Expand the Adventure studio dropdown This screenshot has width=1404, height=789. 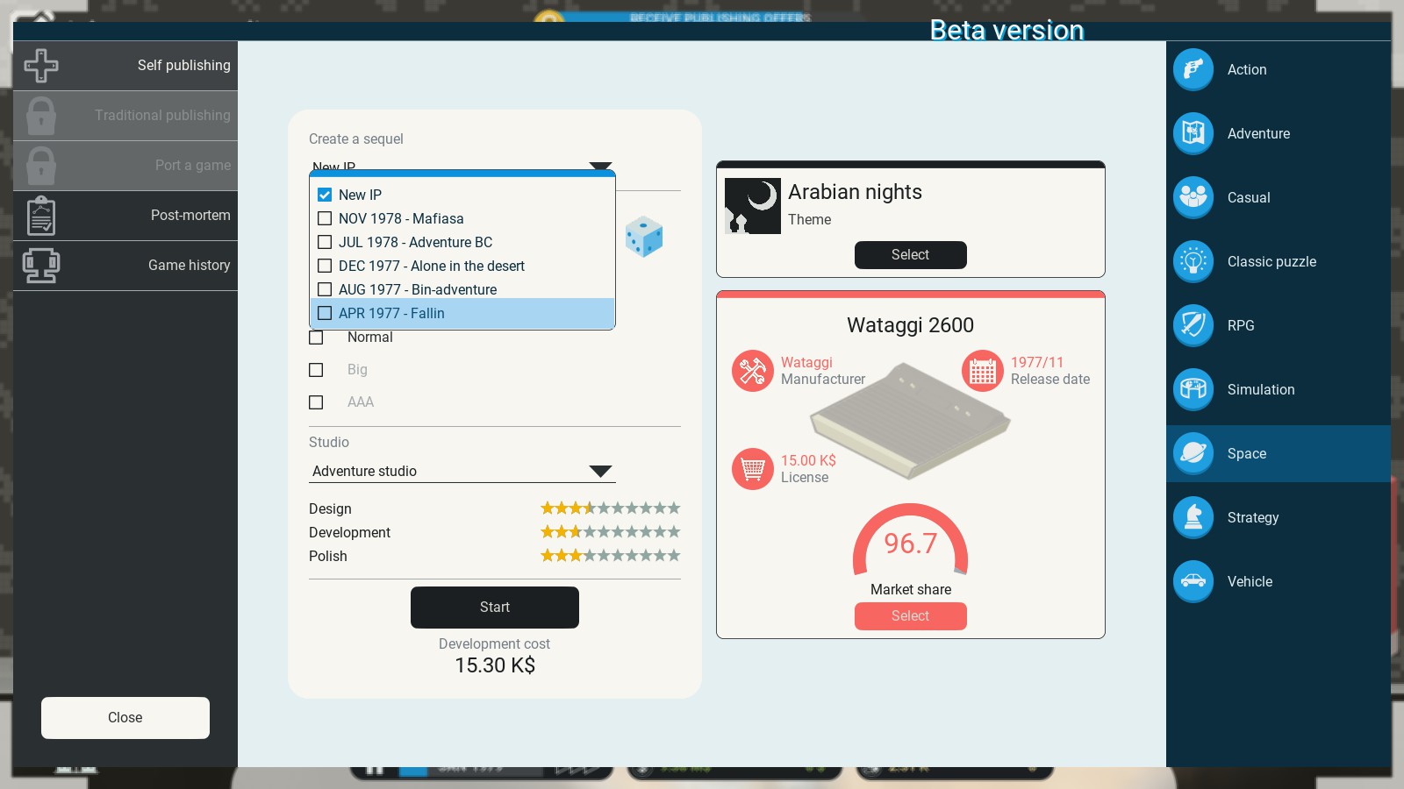(600, 472)
